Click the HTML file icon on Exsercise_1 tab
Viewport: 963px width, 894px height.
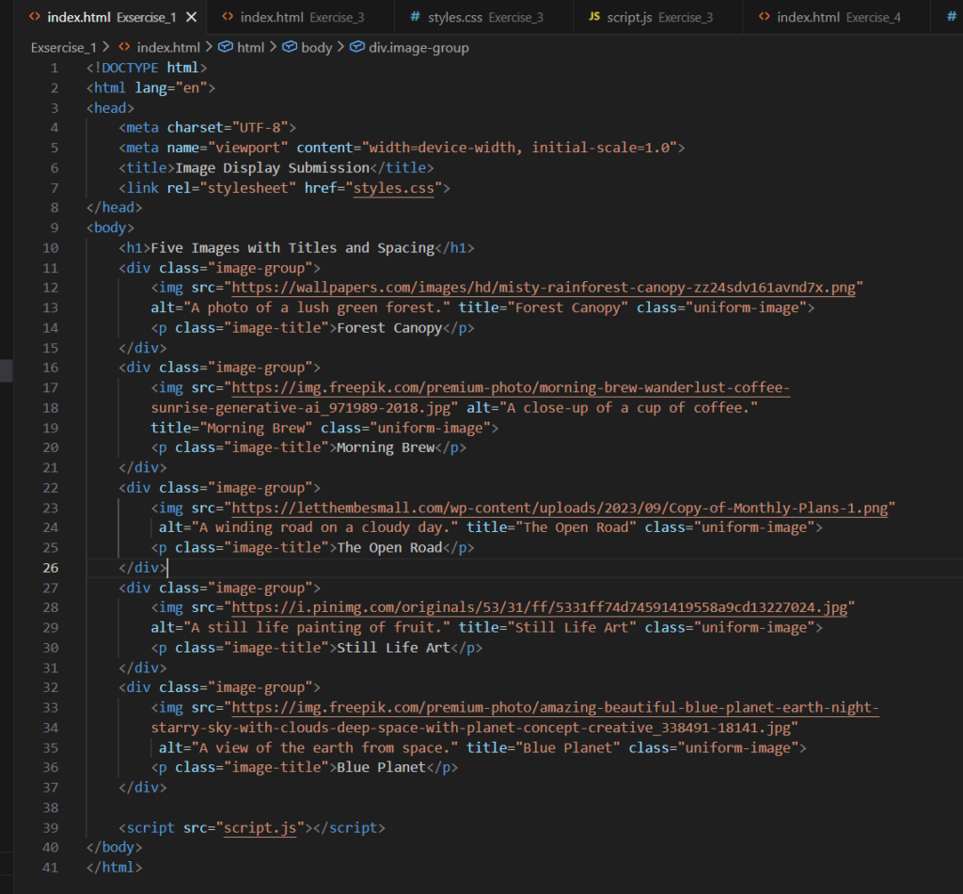tap(35, 18)
